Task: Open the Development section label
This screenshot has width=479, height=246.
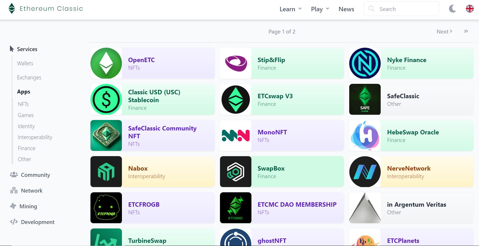Action: (x=38, y=222)
